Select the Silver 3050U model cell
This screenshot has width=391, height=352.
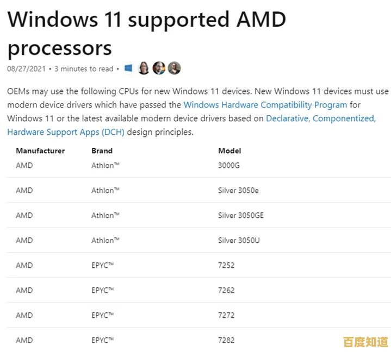[239, 240]
